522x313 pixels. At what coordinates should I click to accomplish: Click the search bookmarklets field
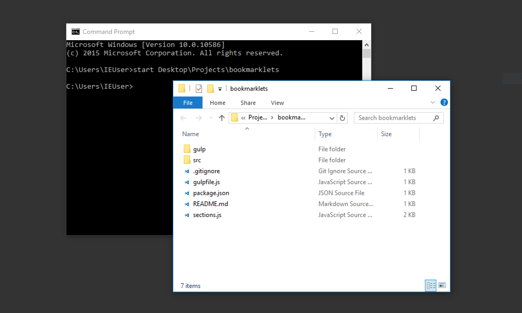pos(397,117)
